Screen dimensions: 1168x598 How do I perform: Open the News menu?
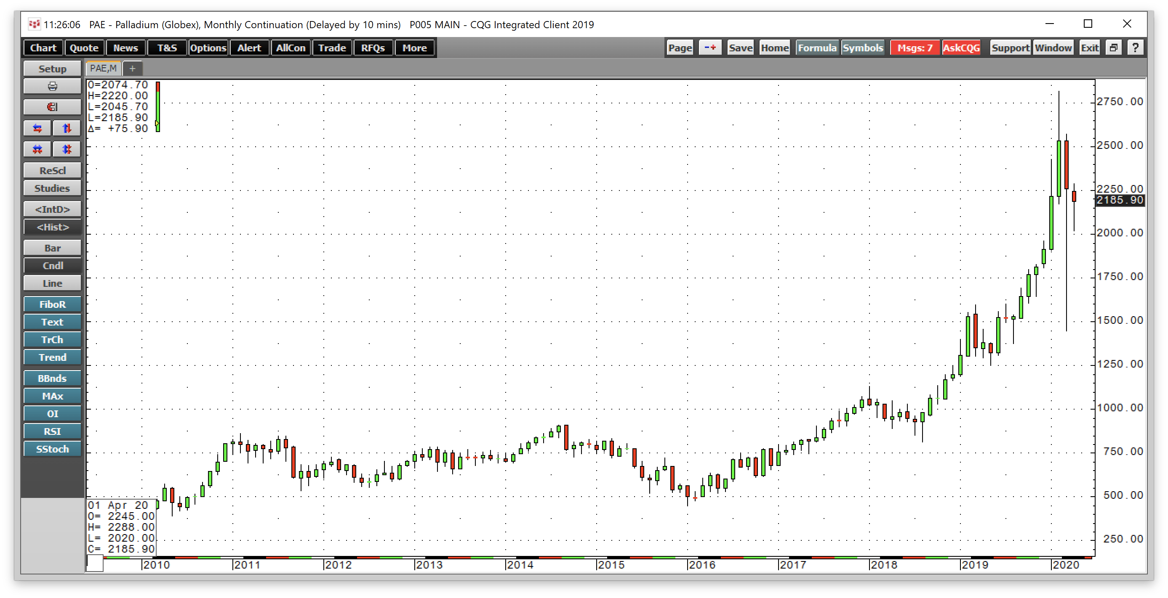pyautogui.click(x=125, y=48)
